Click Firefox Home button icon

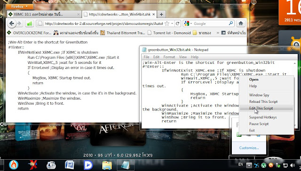coord(240,23)
